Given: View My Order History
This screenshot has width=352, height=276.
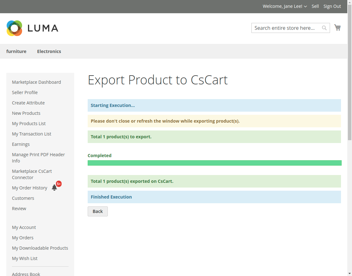Looking at the screenshot, I should (x=30, y=188).
